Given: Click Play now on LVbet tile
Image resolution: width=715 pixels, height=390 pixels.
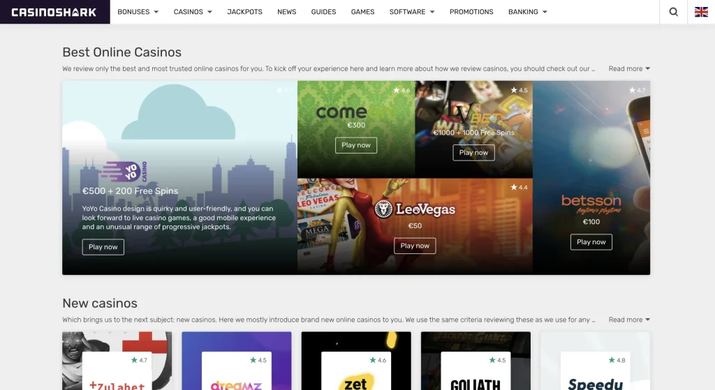Looking at the screenshot, I should [473, 153].
